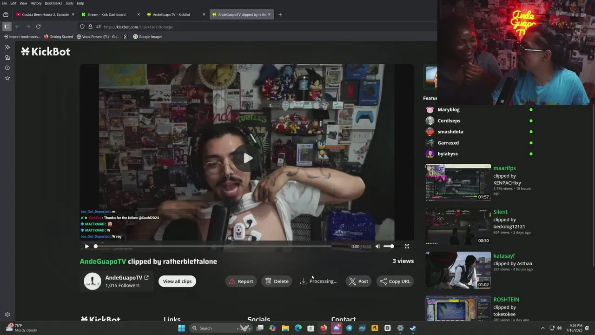Open a new browser tab
Viewport: 595px width, 335px height.
[280, 14]
